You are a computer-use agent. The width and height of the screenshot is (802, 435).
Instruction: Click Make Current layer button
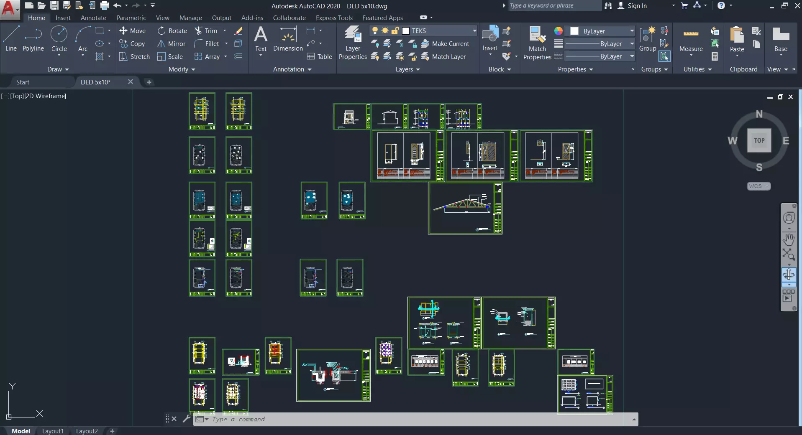(x=445, y=43)
